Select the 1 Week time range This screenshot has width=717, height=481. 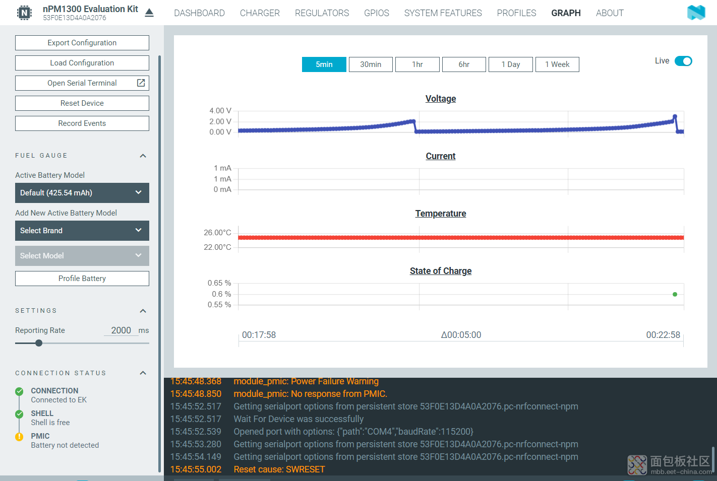557,64
